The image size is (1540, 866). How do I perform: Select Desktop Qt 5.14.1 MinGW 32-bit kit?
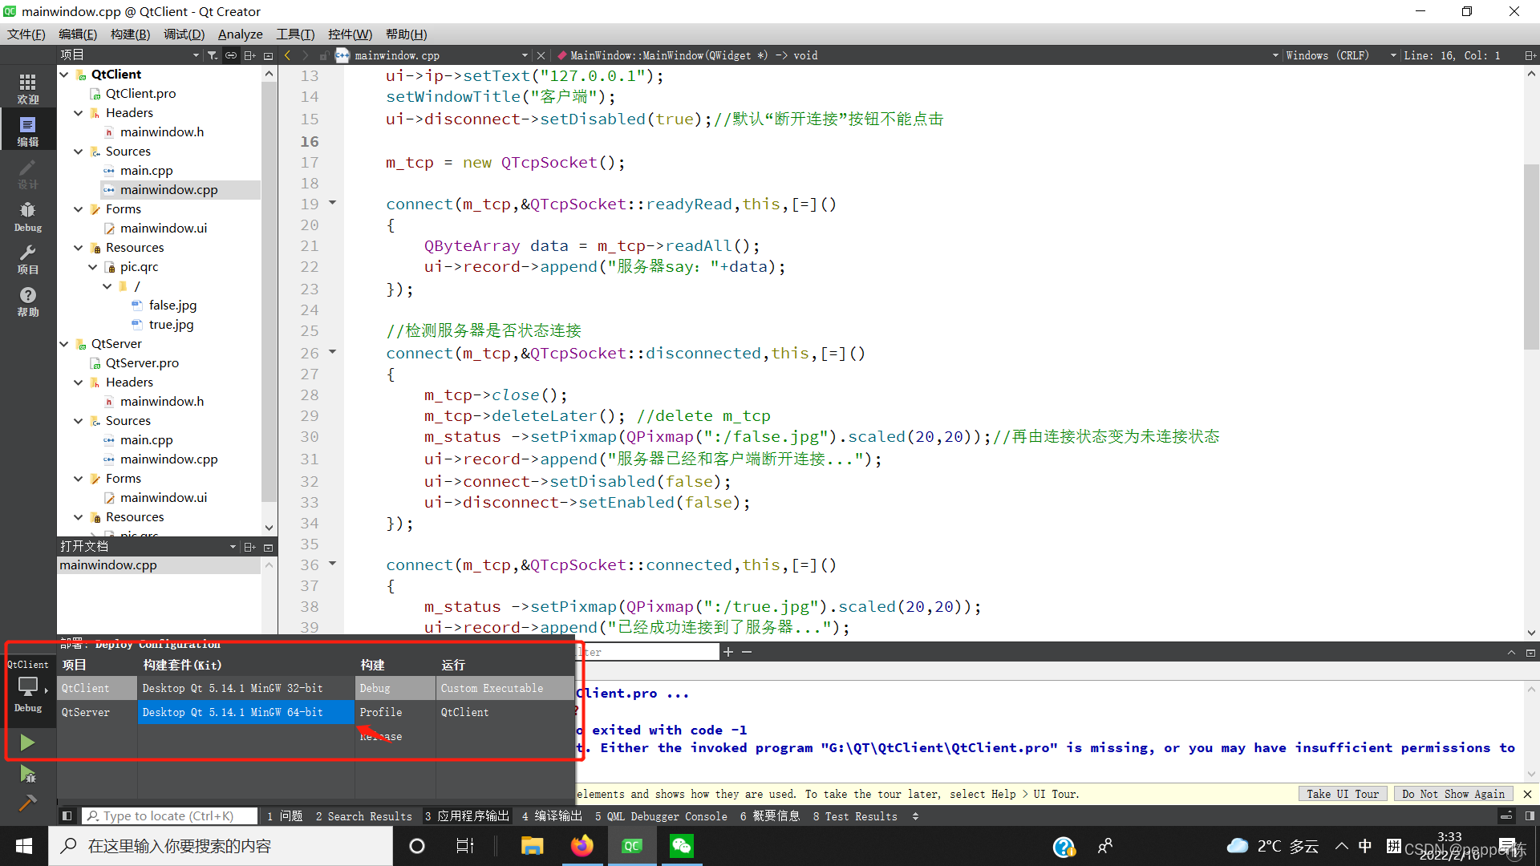[x=246, y=688]
